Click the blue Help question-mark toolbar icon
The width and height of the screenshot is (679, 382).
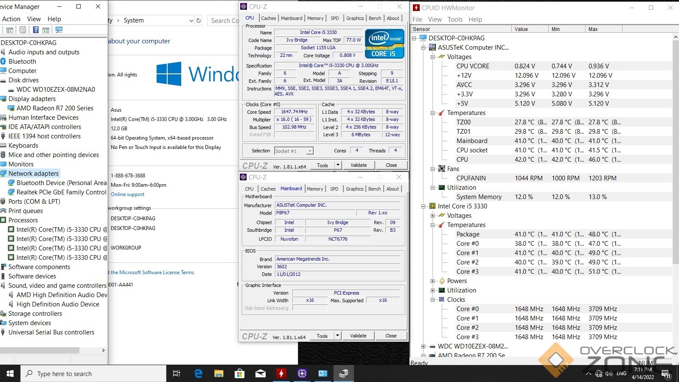[x=36, y=30]
